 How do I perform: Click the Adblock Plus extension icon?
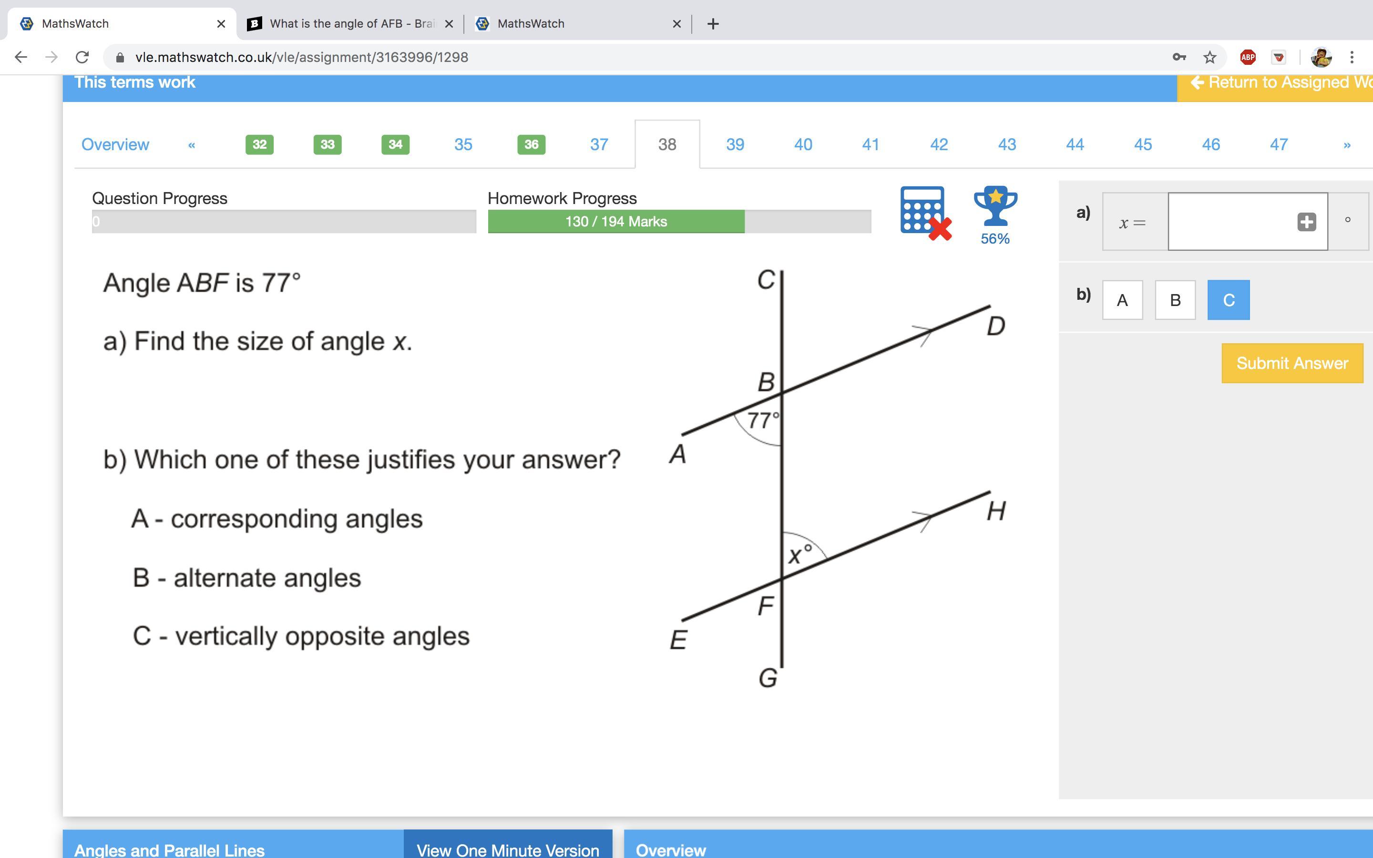tap(1248, 57)
